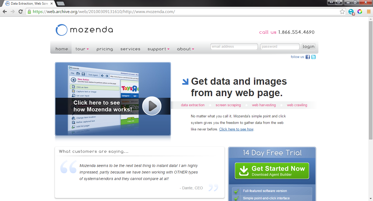Expand the tour dropdown menu

(82, 49)
